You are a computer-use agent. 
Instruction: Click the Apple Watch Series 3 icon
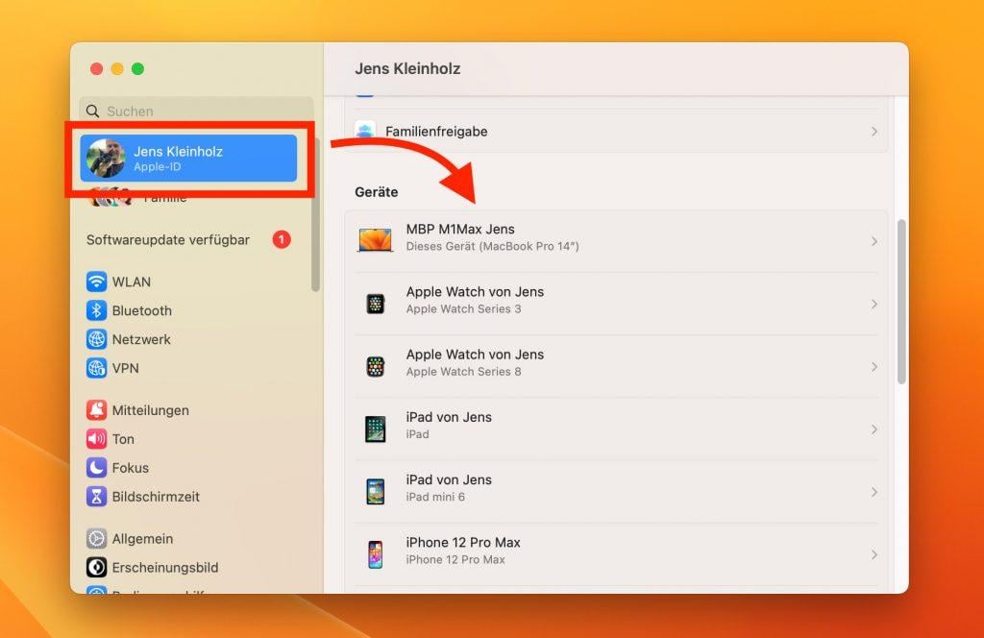pyautogui.click(x=376, y=304)
